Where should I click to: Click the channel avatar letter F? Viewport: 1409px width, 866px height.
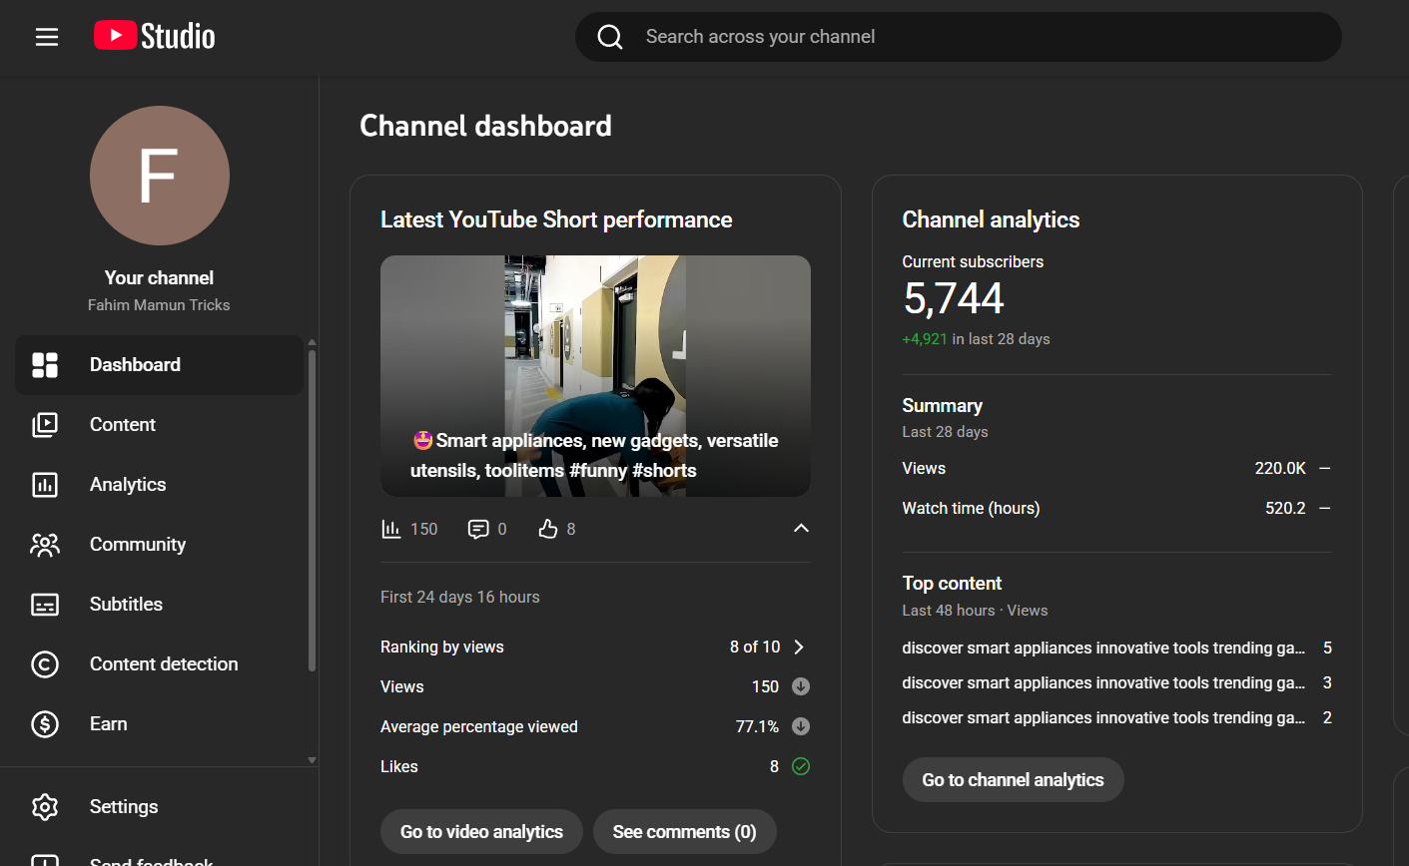click(160, 176)
